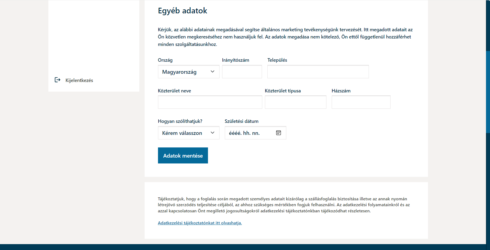Open the calendar picker icon
490x250 pixels.
pyautogui.click(x=278, y=133)
